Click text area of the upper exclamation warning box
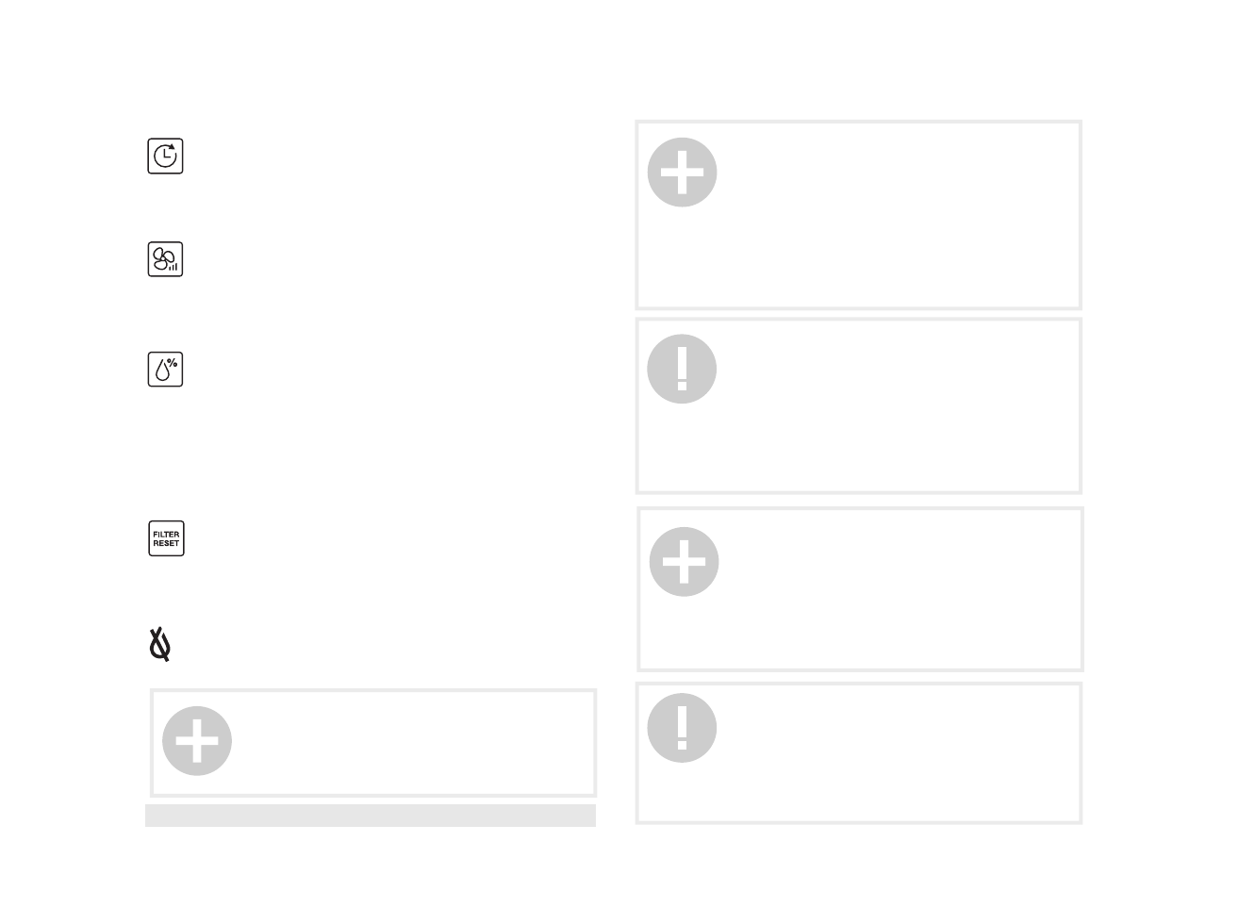1255x924 pixels. [x=896, y=406]
